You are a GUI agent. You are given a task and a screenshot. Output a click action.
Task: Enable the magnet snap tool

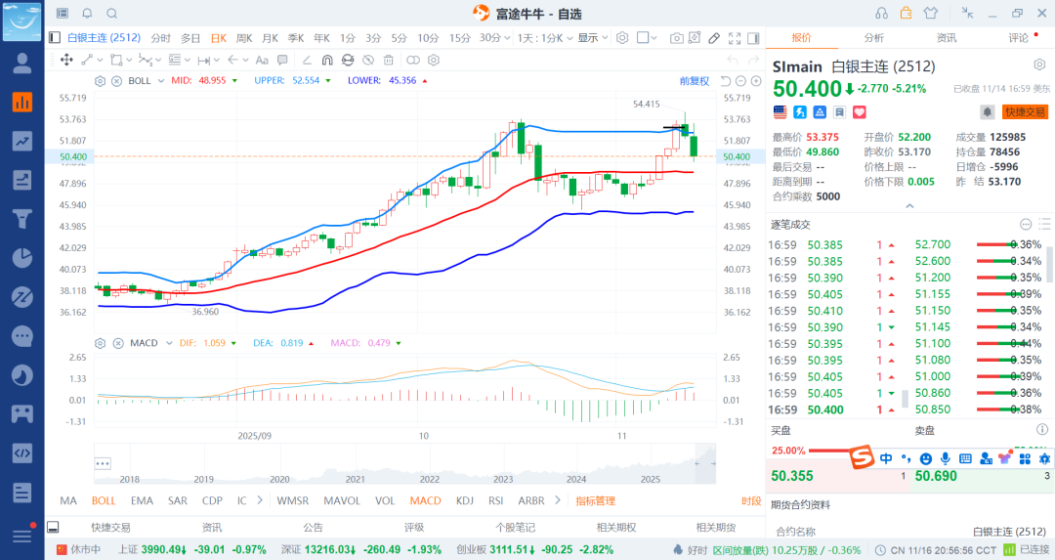pyautogui.click(x=327, y=60)
